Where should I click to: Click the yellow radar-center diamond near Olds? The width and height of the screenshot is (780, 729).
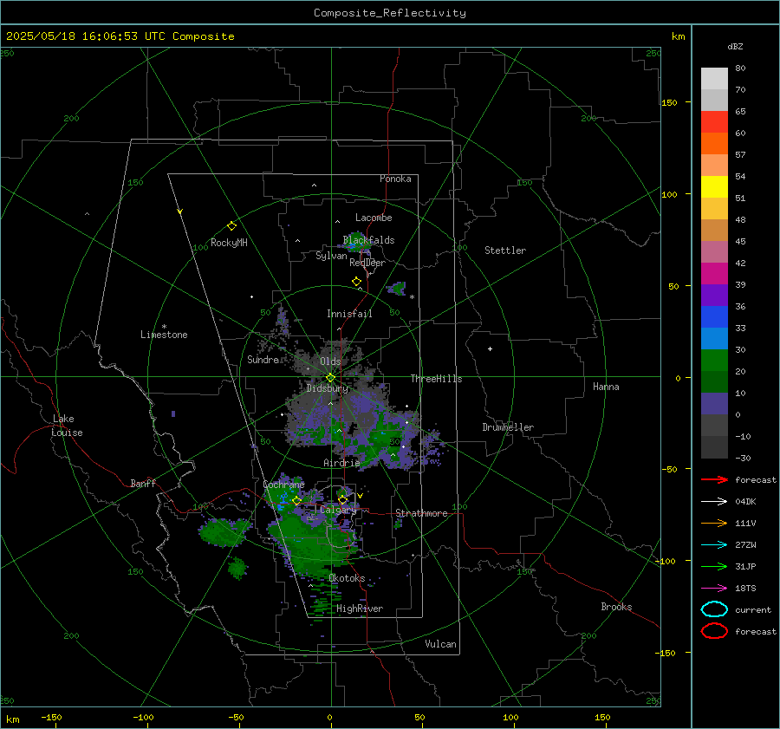tap(330, 378)
